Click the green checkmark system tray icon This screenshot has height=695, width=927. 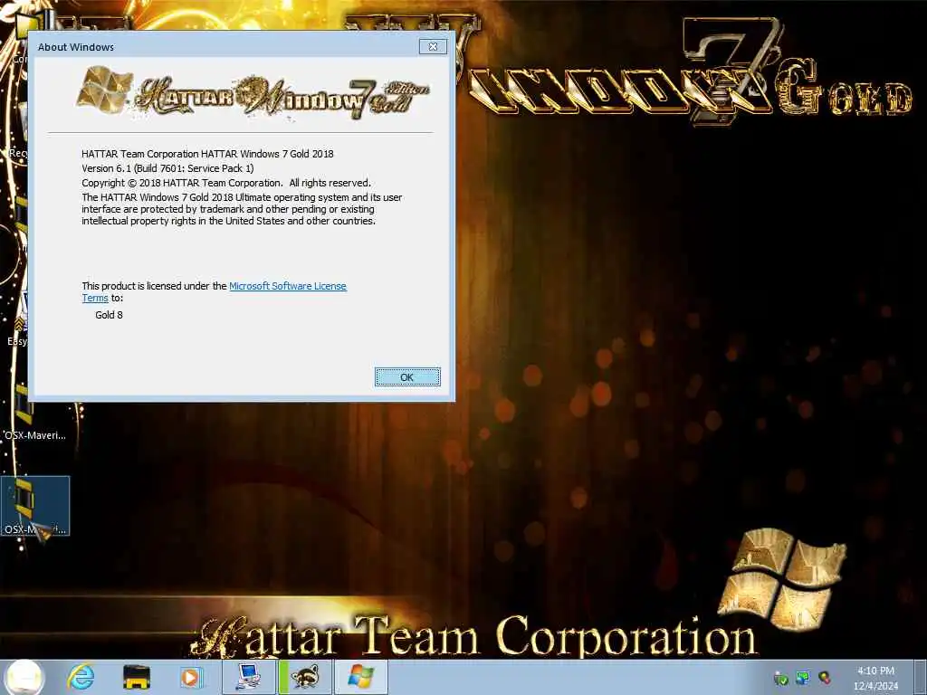pos(781,678)
